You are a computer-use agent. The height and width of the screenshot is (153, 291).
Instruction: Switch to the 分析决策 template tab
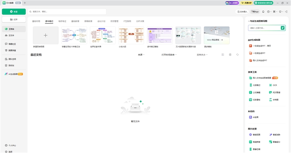pyautogui.click(x=140, y=21)
